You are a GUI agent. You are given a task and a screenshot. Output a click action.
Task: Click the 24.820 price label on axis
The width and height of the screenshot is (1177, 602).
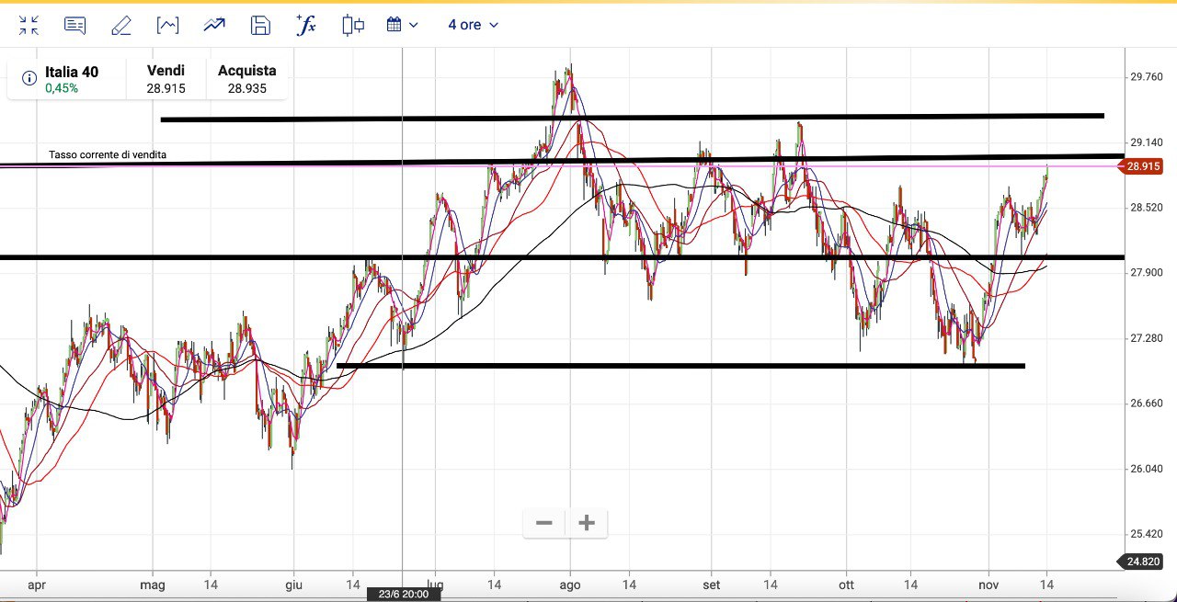point(1145,561)
